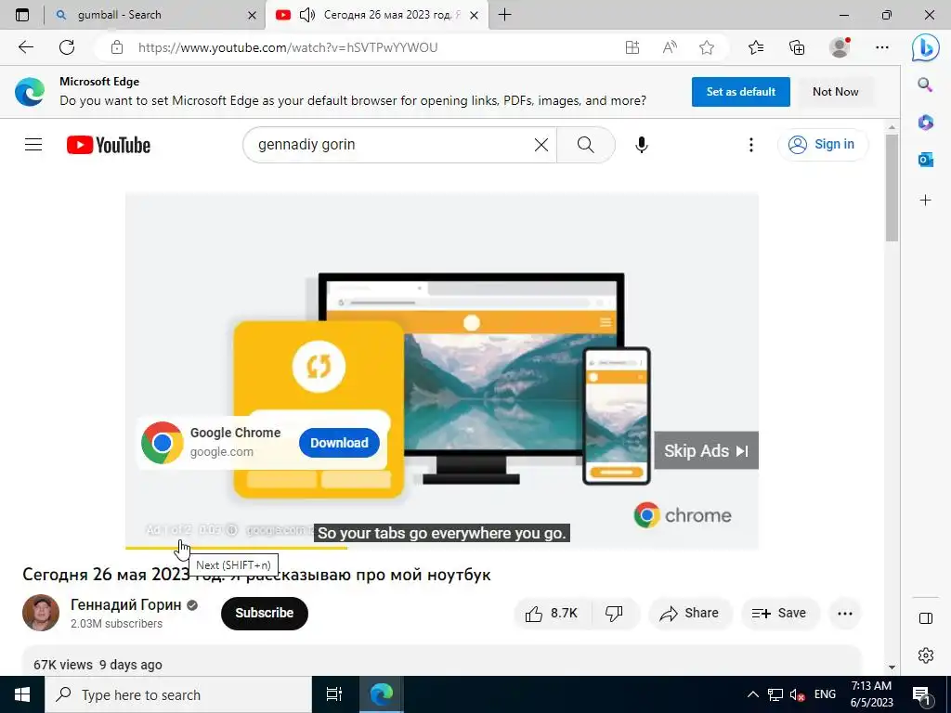
Task: View site information lock icon
Action: 117,47
